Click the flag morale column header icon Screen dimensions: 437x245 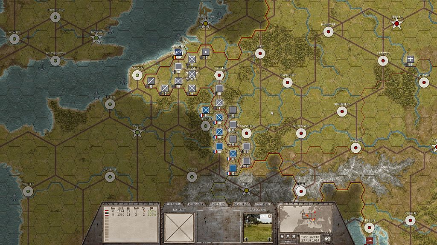point(151,208)
